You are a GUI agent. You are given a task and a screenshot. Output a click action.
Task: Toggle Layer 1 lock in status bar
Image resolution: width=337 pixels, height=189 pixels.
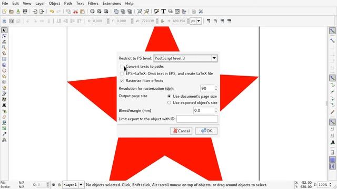click(x=59, y=185)
